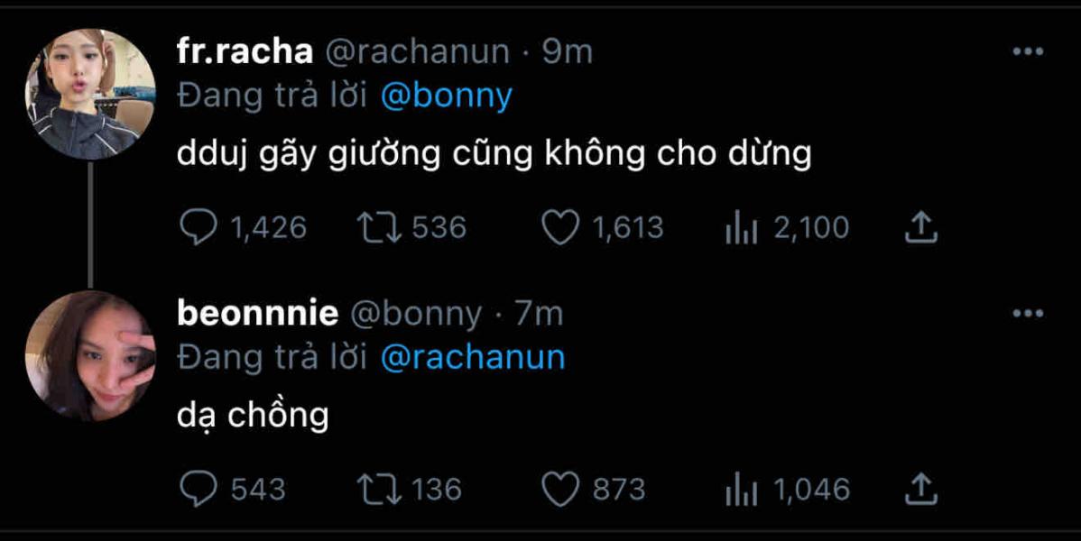Share fr.racha's tweet
This screenshot has height=541, width=1081.
pyautogui.click(x=920, y=228)
